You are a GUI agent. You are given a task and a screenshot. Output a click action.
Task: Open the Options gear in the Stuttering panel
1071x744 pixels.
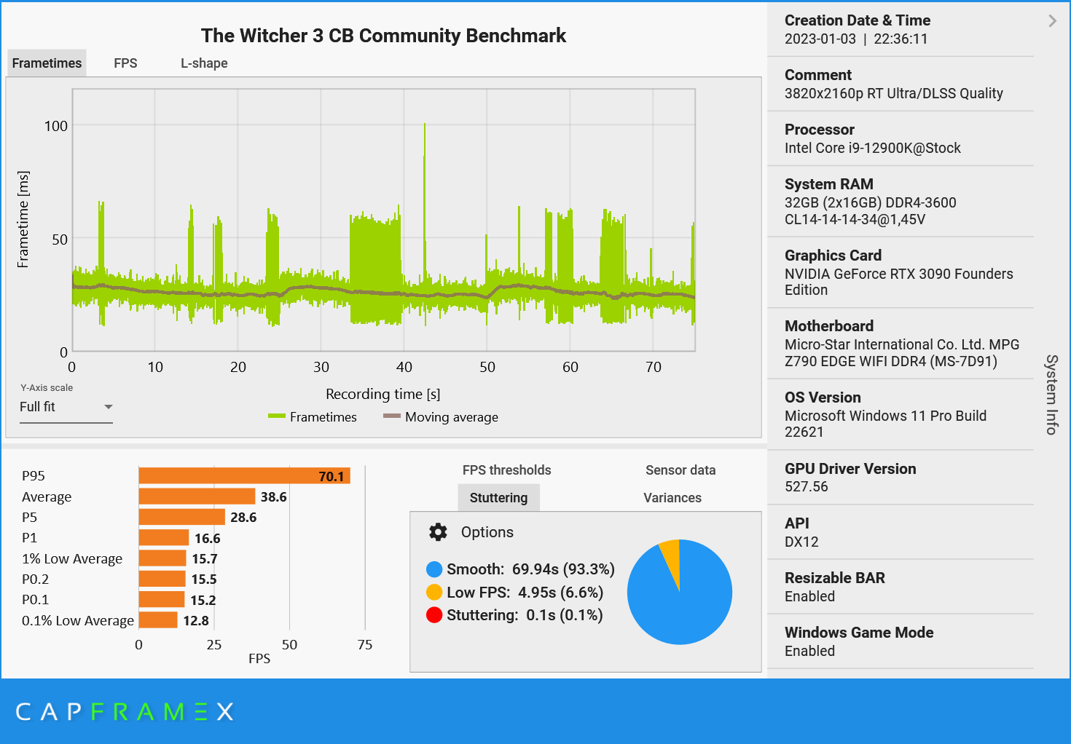click(437, 532)
